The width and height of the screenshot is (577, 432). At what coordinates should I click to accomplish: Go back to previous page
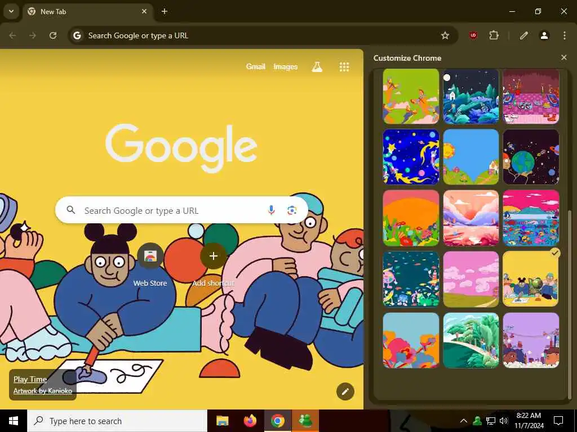[x=12, y=35]
